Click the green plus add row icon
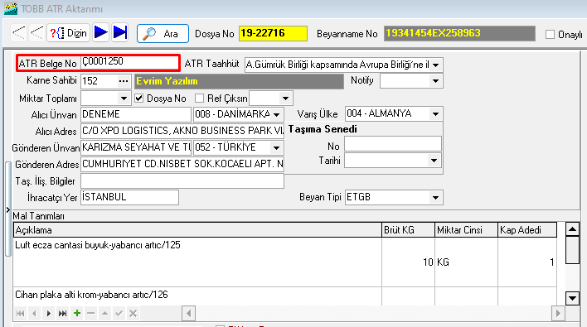Image resolution: width=587 pixels, height=327 pixels. [77, 313]
